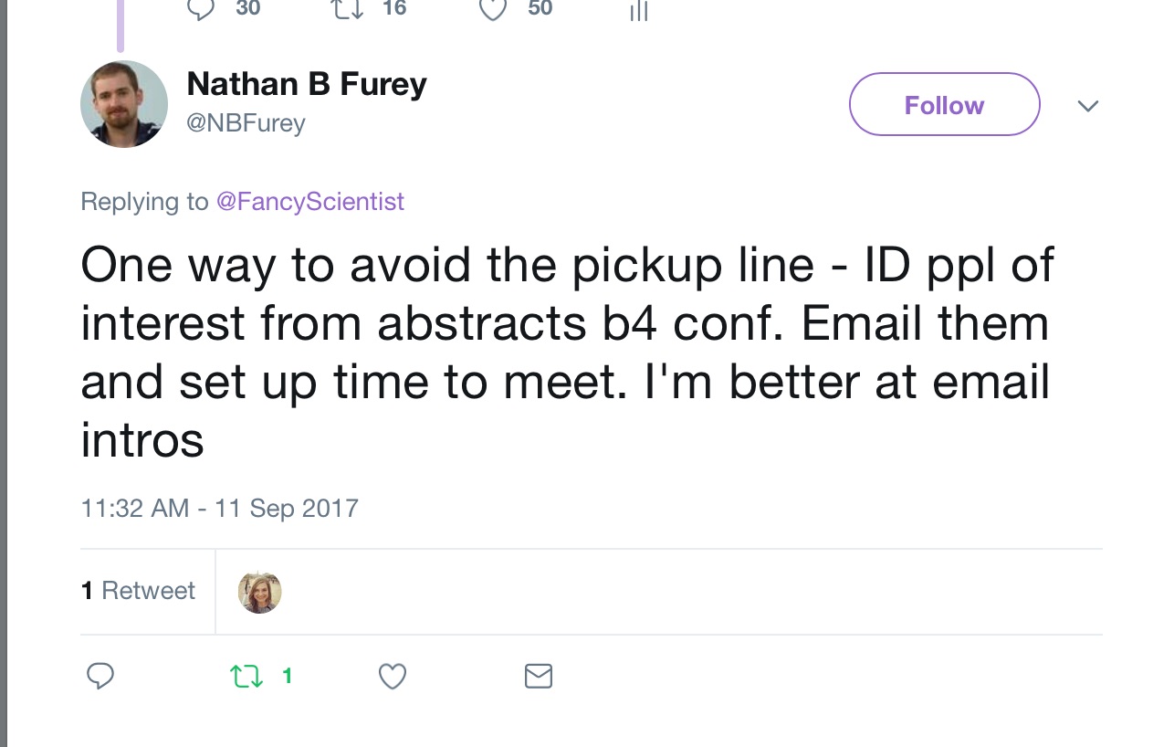Click the tweet text about email intros
Screen dimensions: 1174x747
click(567, 352)
